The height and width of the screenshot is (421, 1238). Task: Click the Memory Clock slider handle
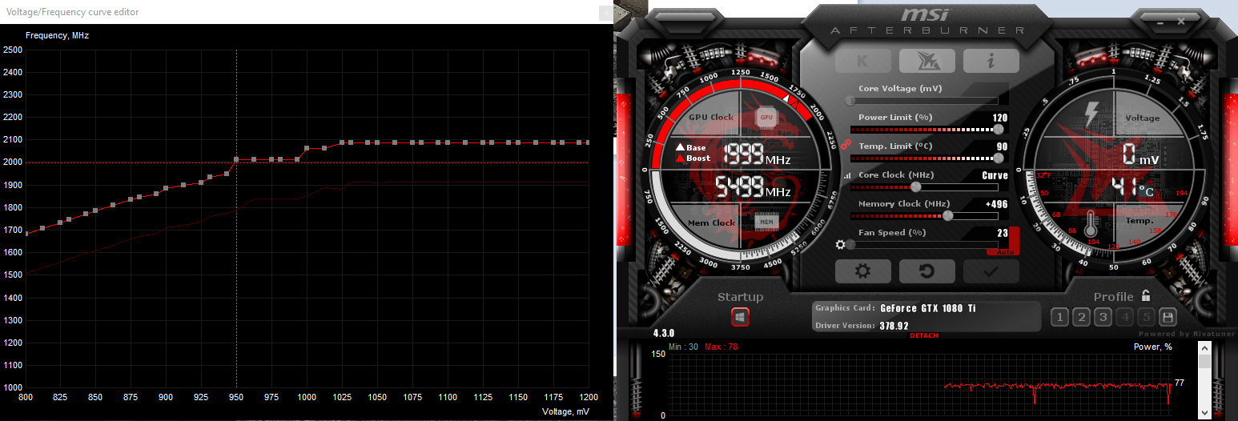(x=948, y=215)
